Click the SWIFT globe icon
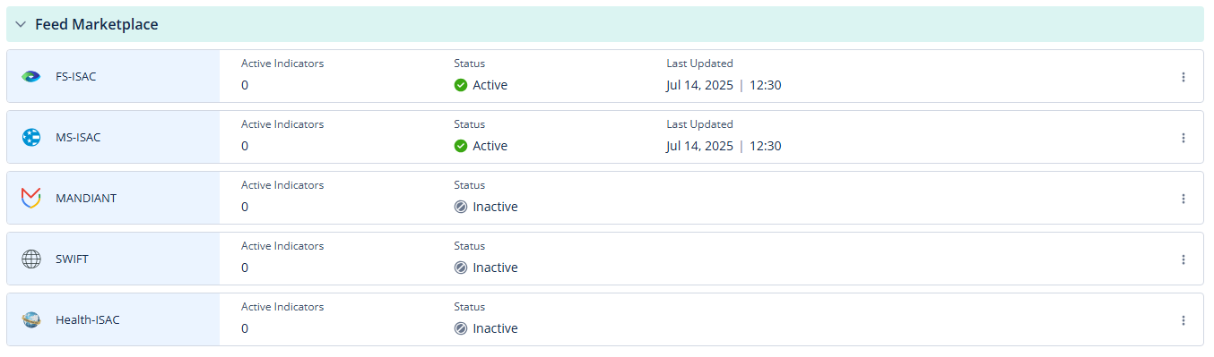 point(31,259)
